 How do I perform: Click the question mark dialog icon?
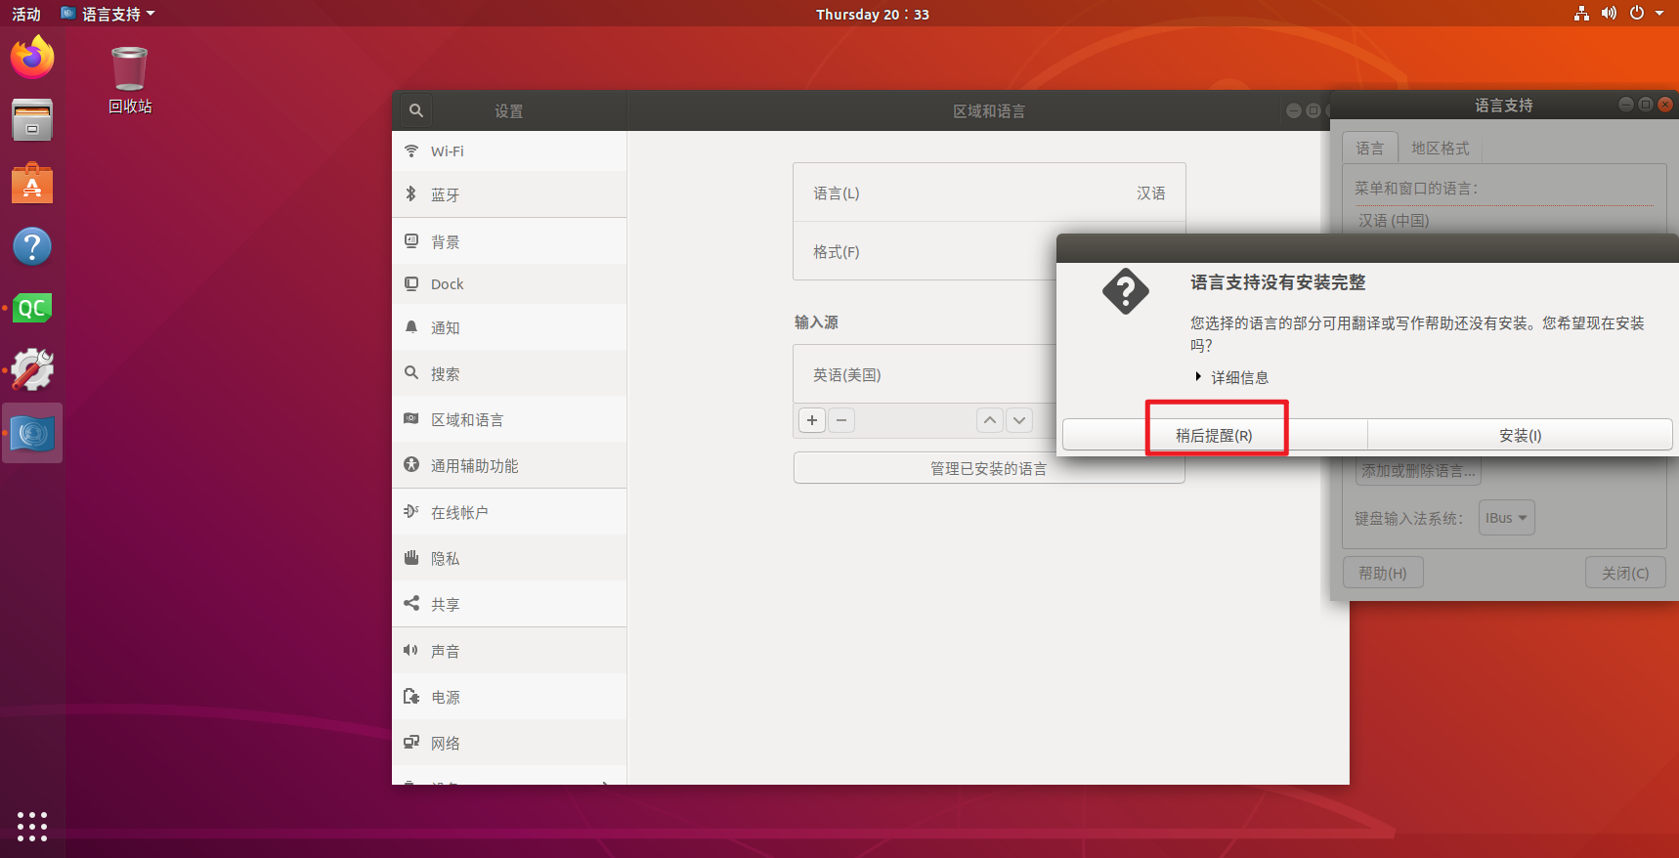(x=1126, y=291)
